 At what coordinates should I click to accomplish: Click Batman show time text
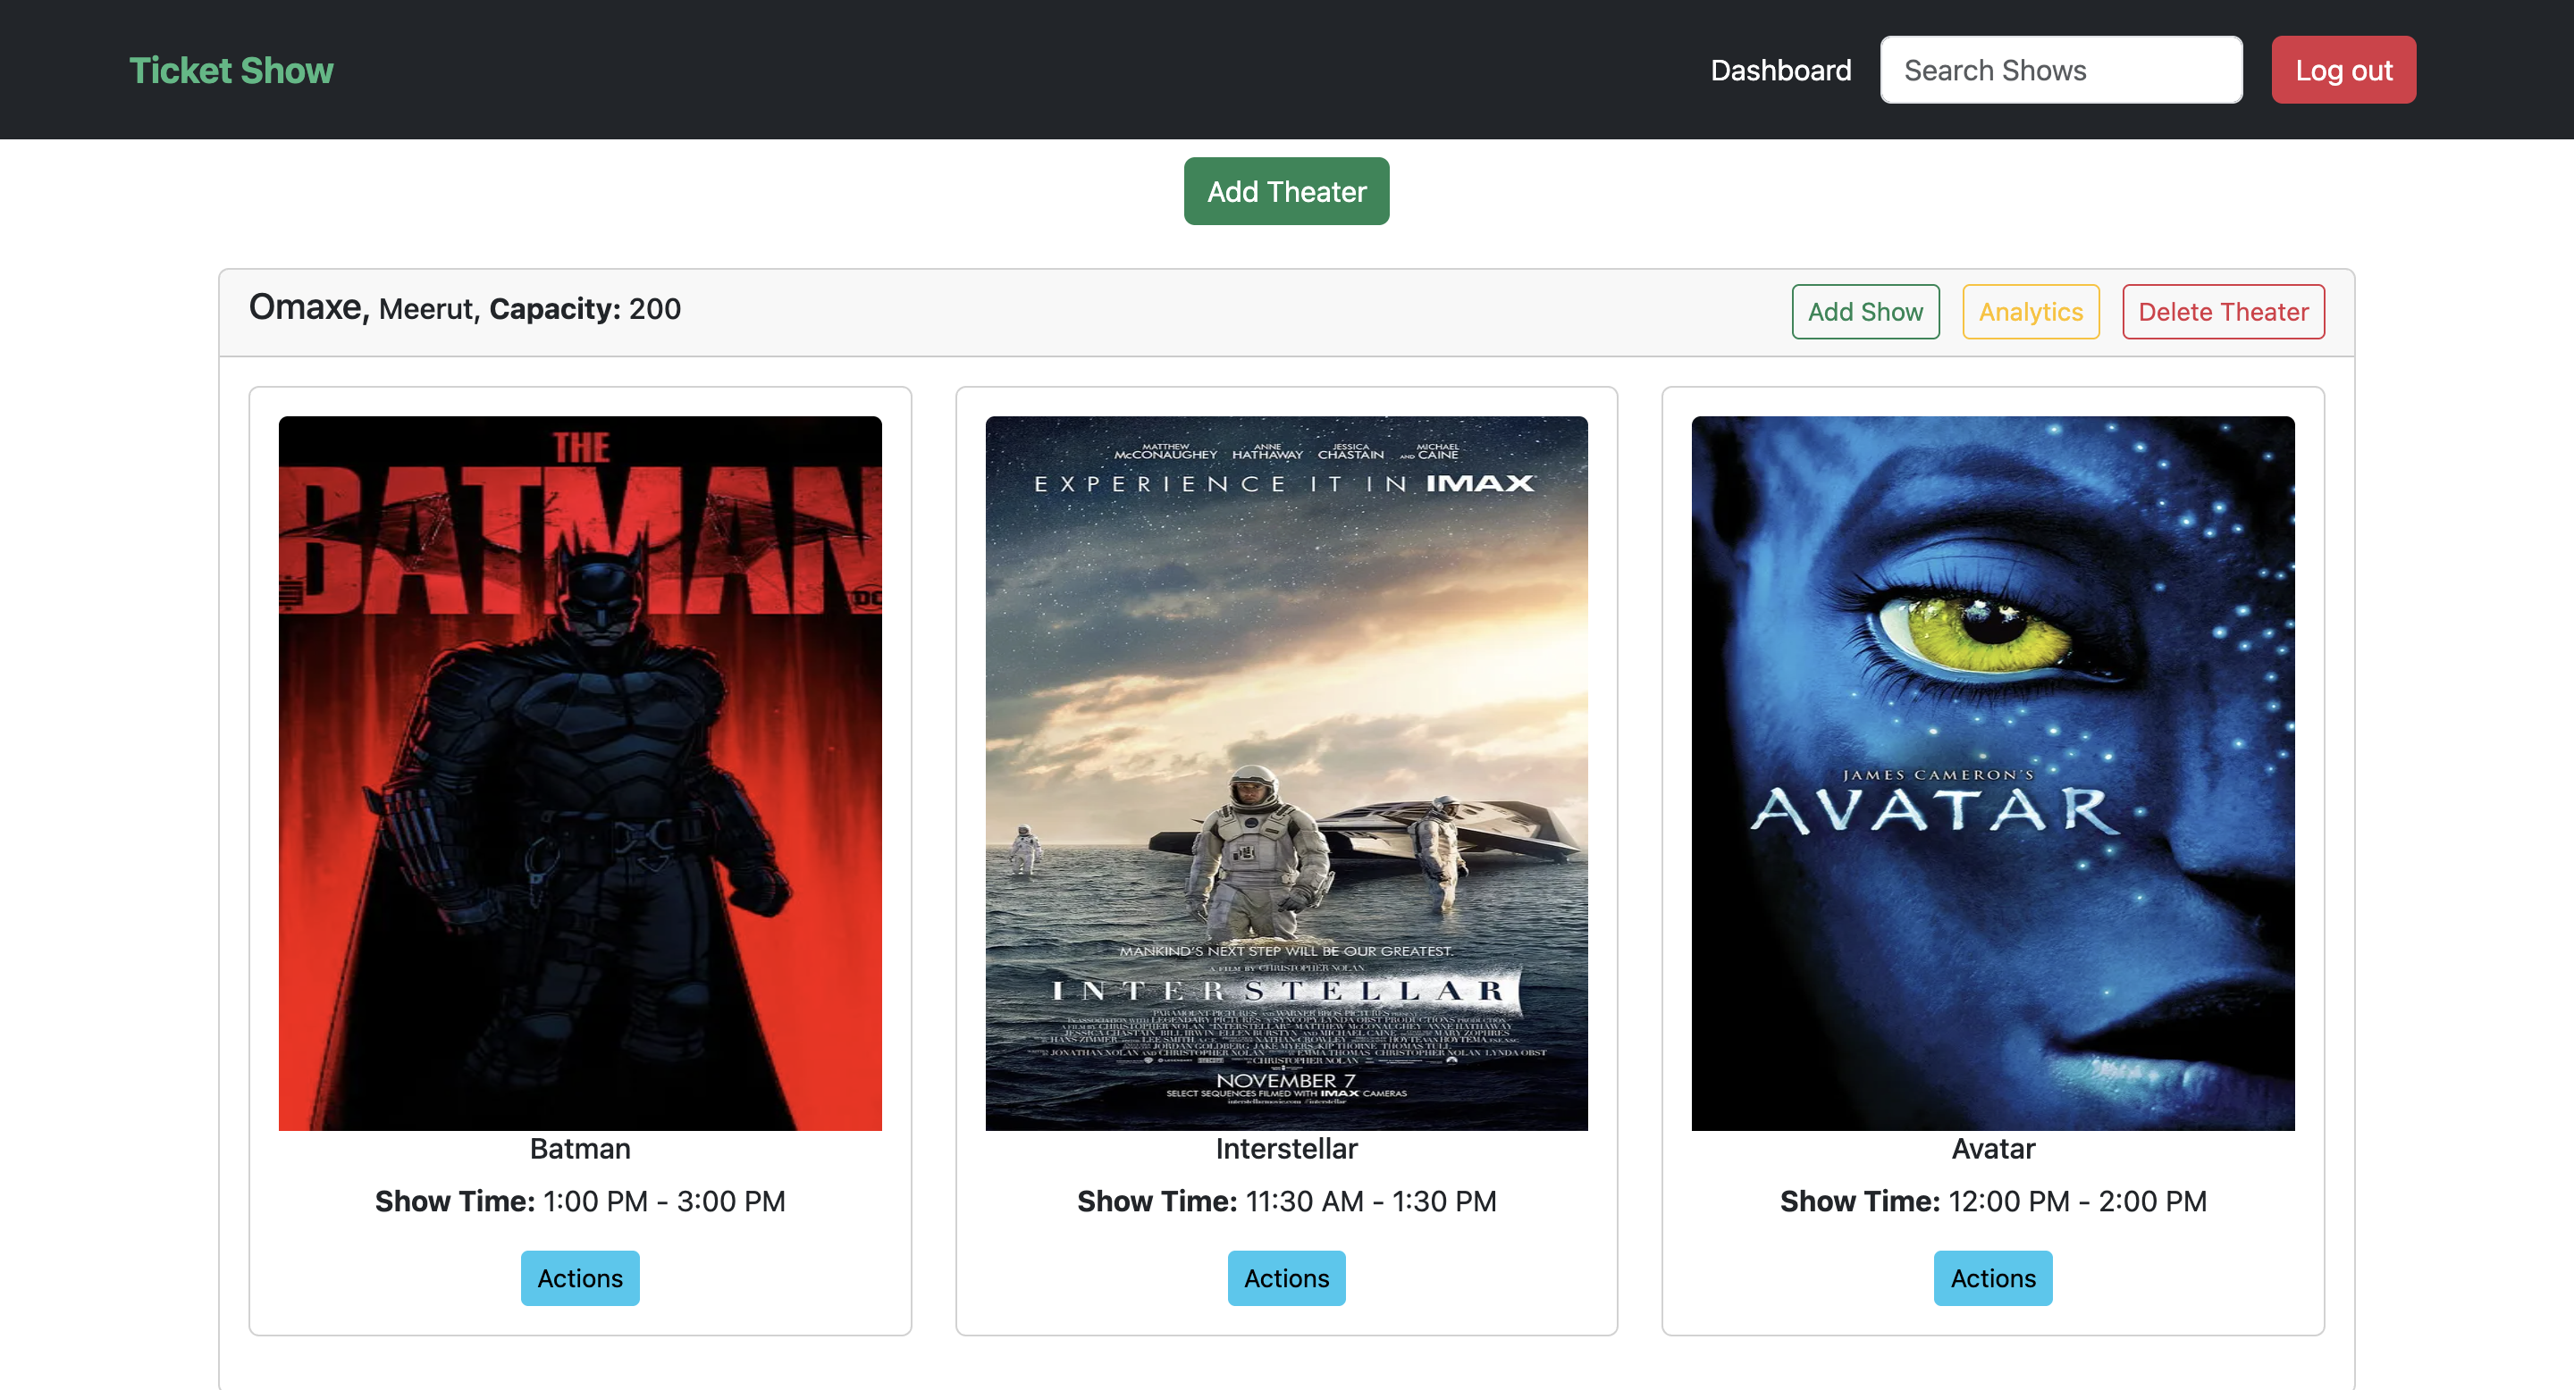point(579,1201)
